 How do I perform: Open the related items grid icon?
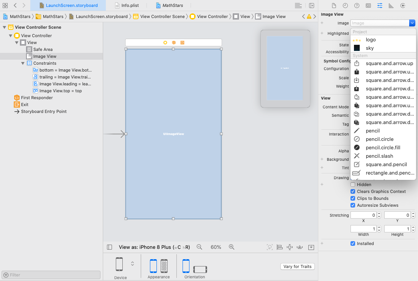point(5,5)
